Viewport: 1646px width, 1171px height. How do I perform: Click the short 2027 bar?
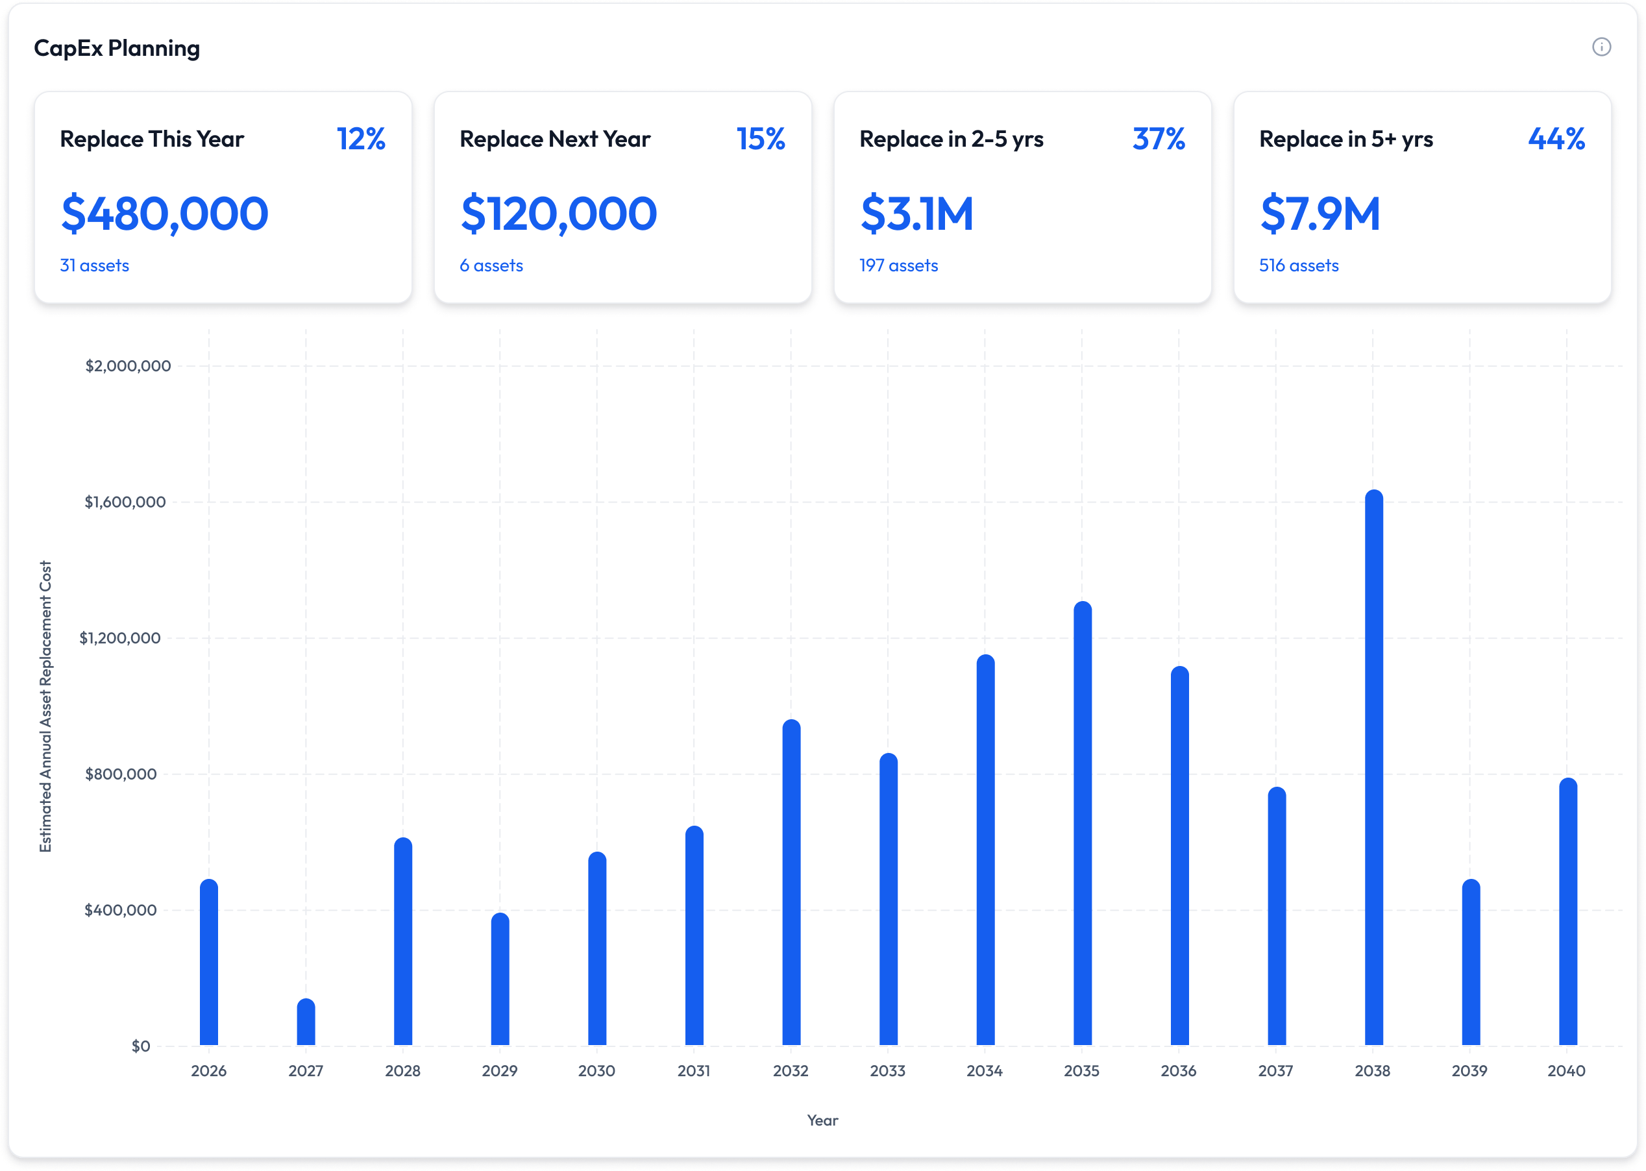(x=306, y=1022)
